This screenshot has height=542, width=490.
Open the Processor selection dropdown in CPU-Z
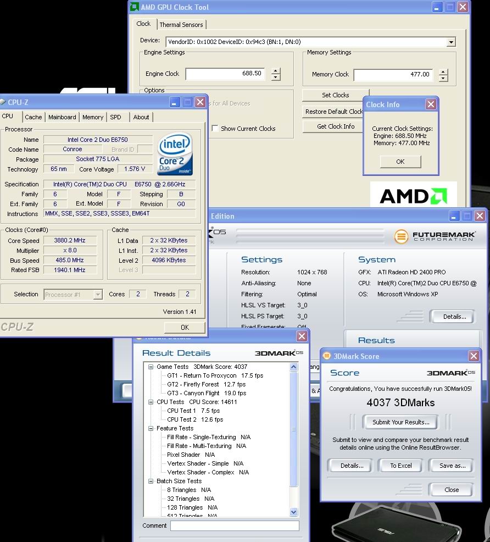coord(98,294)
